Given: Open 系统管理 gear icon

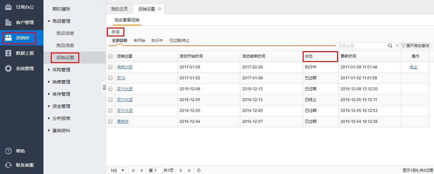Looking at the screenshot, I should (8, 68).
